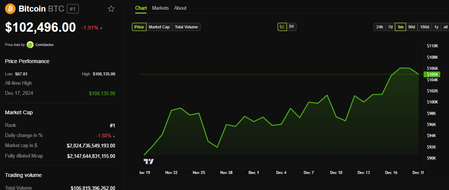Image resolution: width=449 pixels, height=190 pixels.
Task: Click the $100K y-axis label
Action: tap(432, 102)
